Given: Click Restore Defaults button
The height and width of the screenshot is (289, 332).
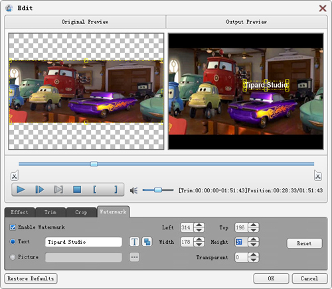Looking at the screenshot, I should coord(31,278).
